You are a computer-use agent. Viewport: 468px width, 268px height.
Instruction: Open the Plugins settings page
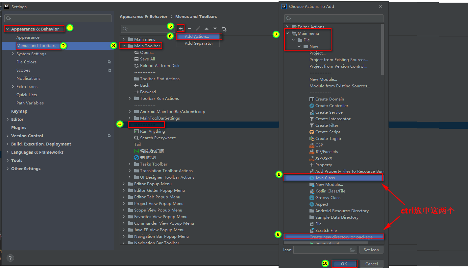pos(19,127)
